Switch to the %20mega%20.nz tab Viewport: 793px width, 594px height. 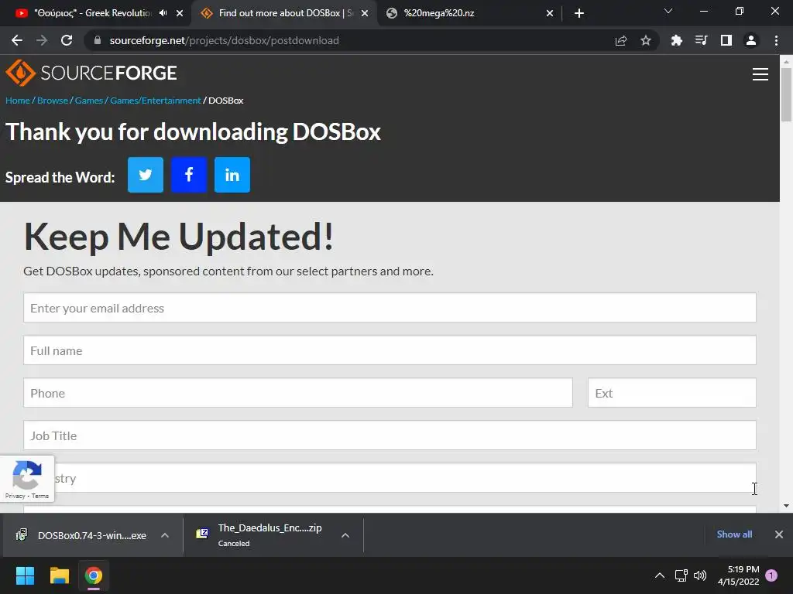438,13
